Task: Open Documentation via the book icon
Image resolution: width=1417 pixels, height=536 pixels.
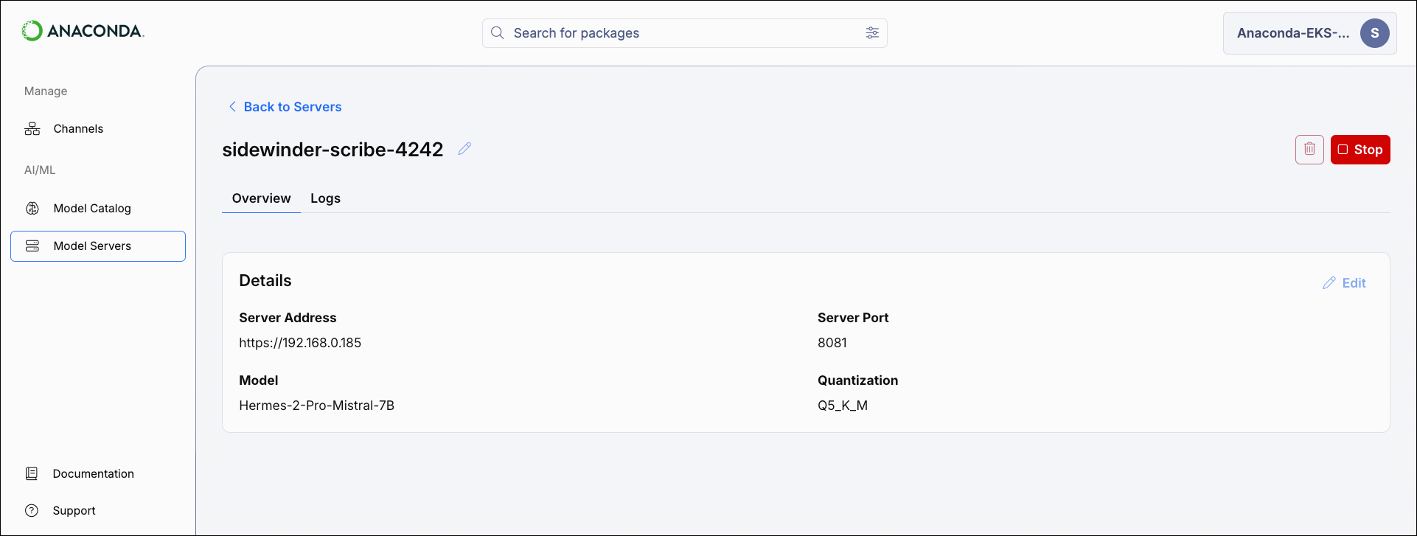Action: point(32,473)
